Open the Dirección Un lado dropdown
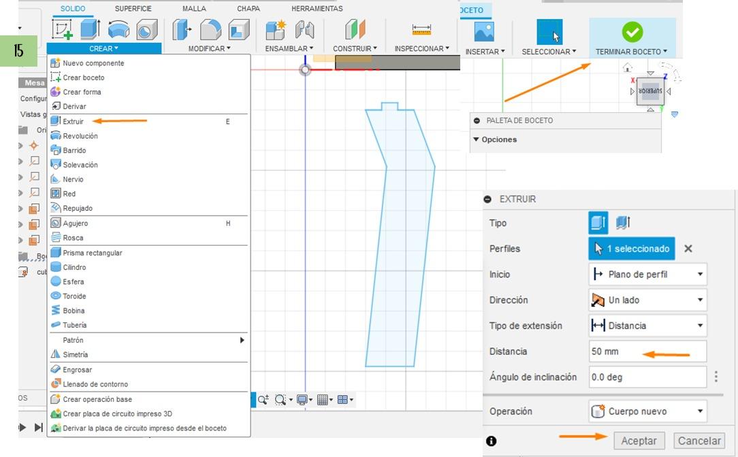 coord(647,300)
